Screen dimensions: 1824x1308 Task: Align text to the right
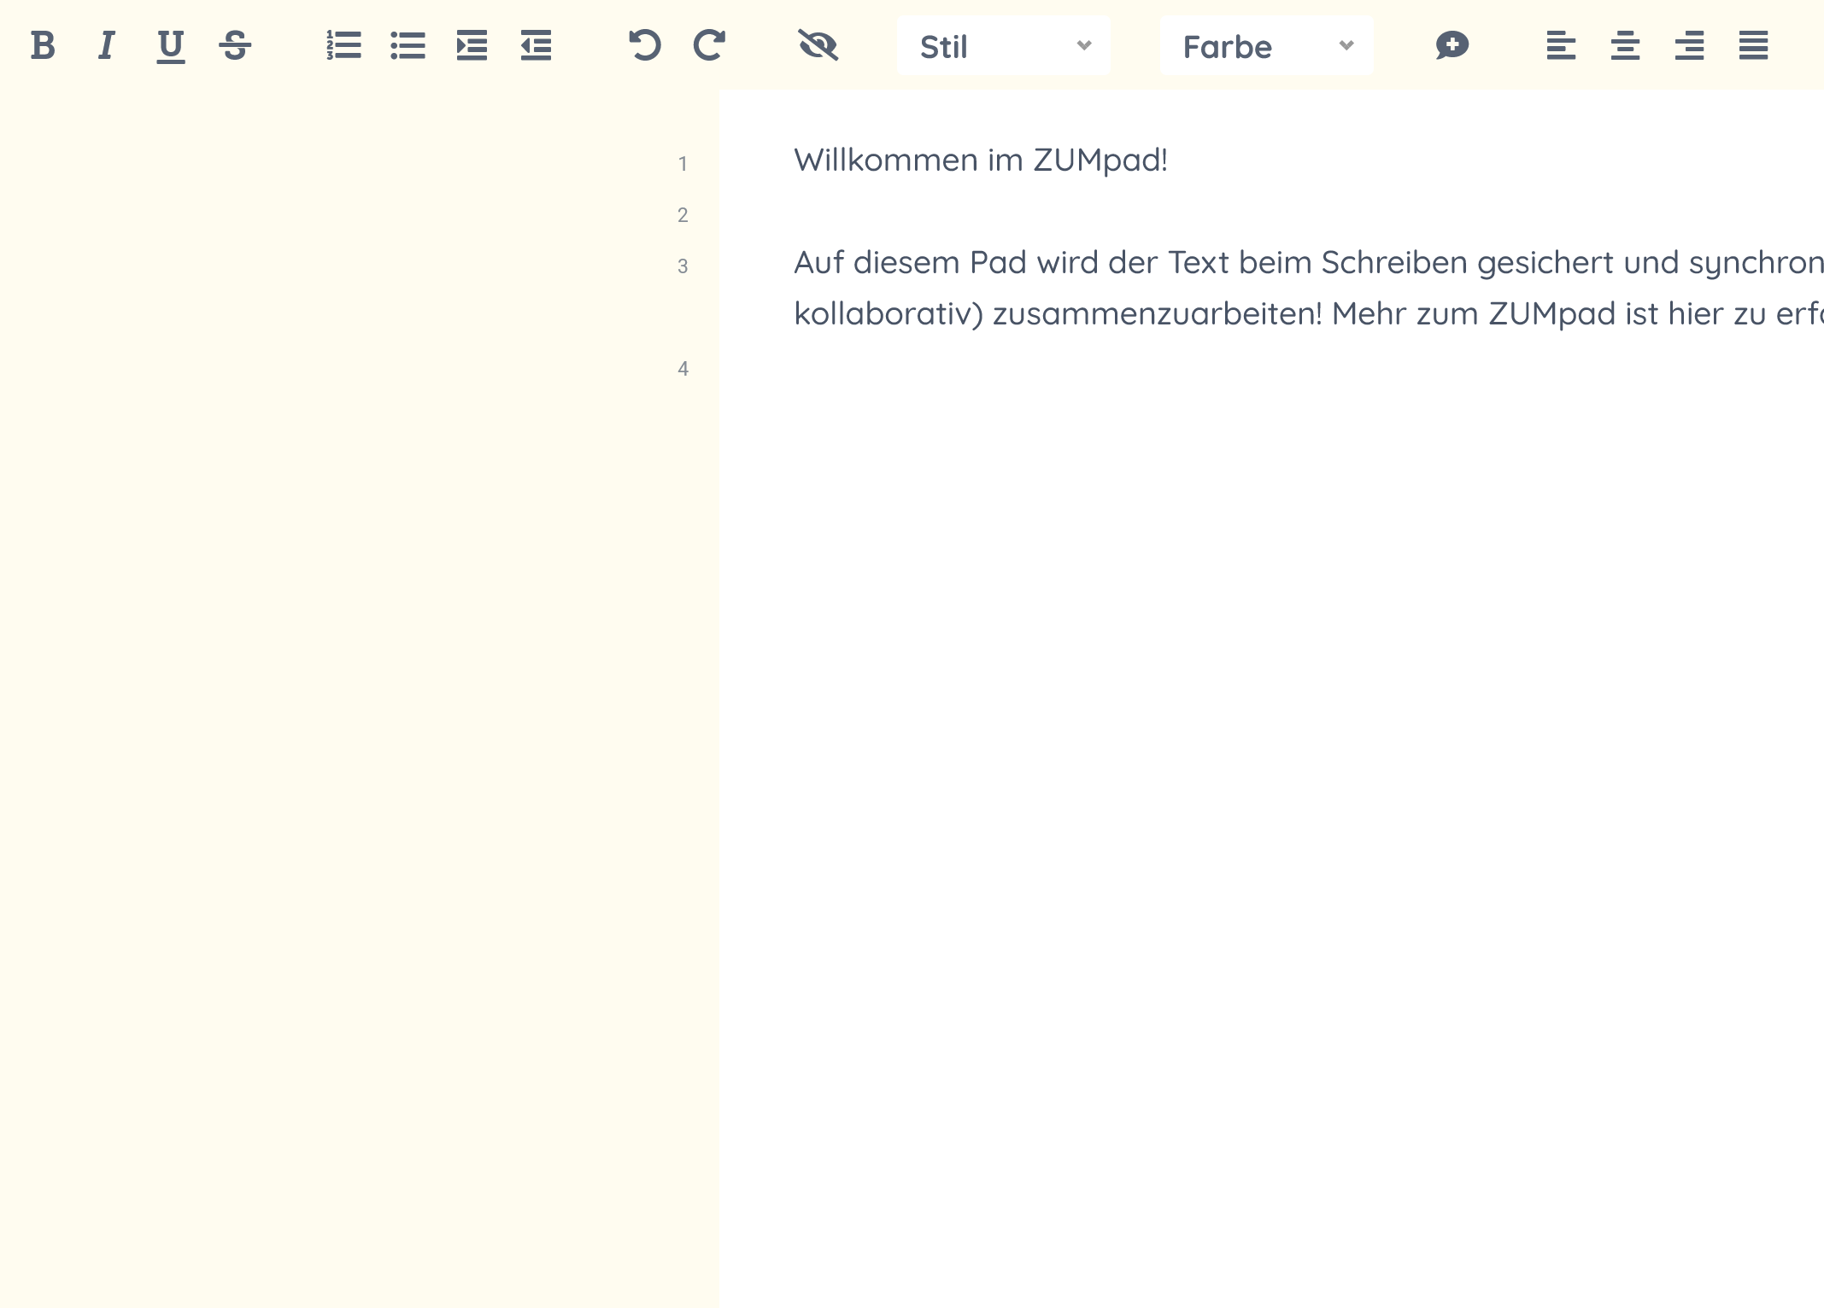coord(1689,45)
